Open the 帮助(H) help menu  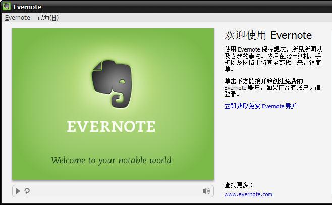click(47, 17)
